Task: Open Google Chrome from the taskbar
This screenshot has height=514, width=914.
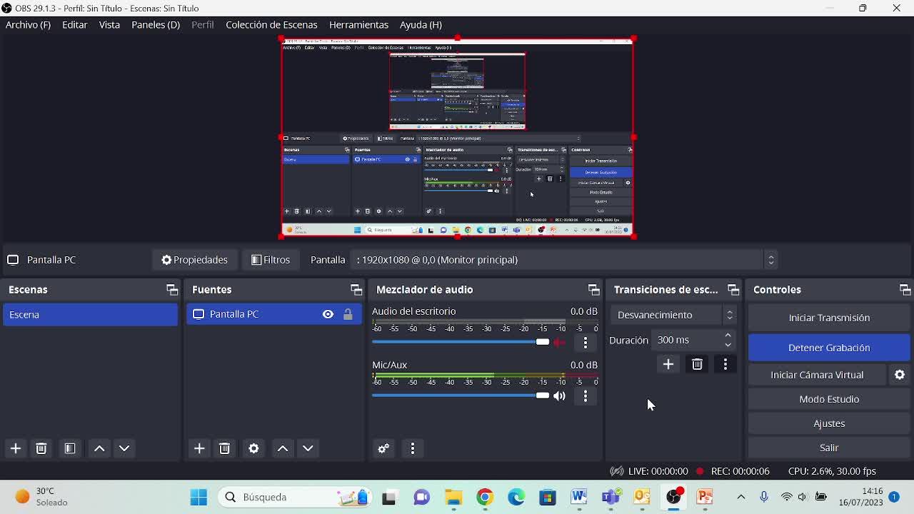Action: 485,497
